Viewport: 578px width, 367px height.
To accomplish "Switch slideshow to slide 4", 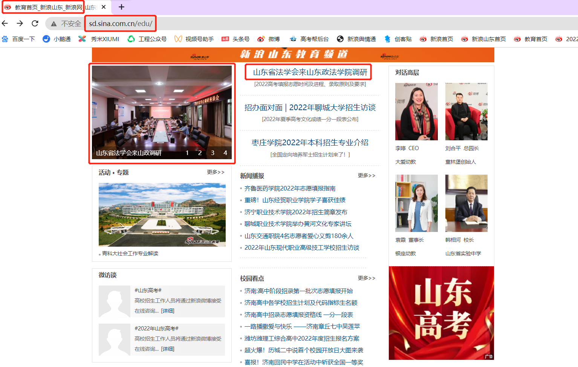I will coord(225,153).
